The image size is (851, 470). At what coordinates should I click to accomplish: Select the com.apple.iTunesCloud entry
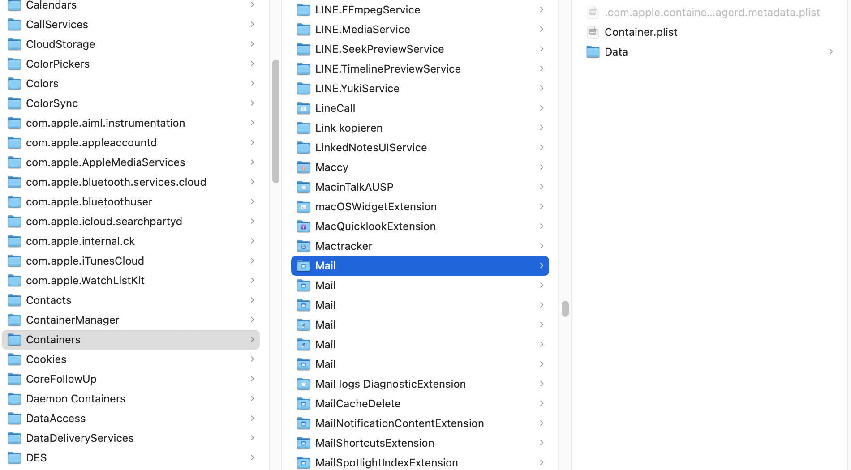[85, 261]
